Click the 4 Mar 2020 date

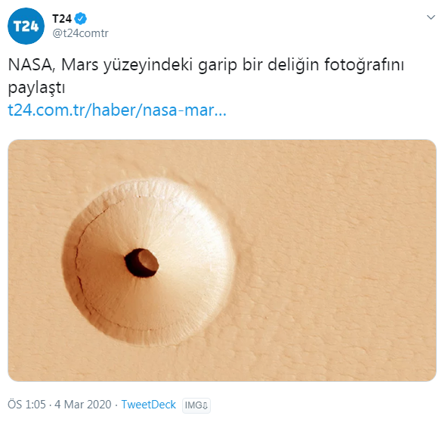[83, 405]
